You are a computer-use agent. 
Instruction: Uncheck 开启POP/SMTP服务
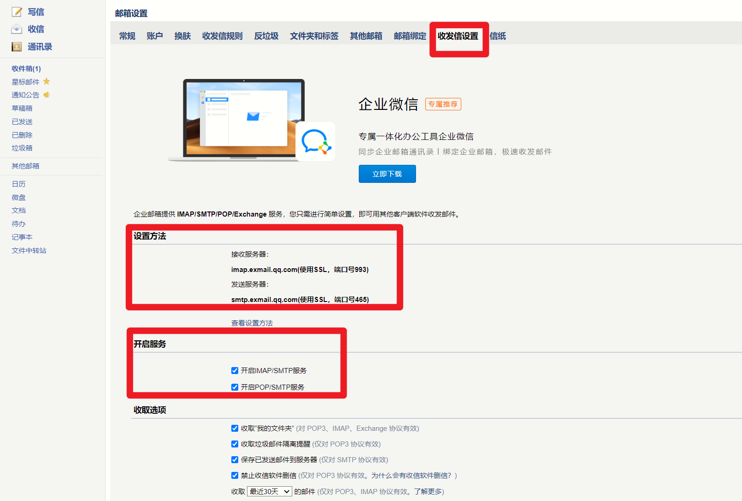tap(235, 387)
